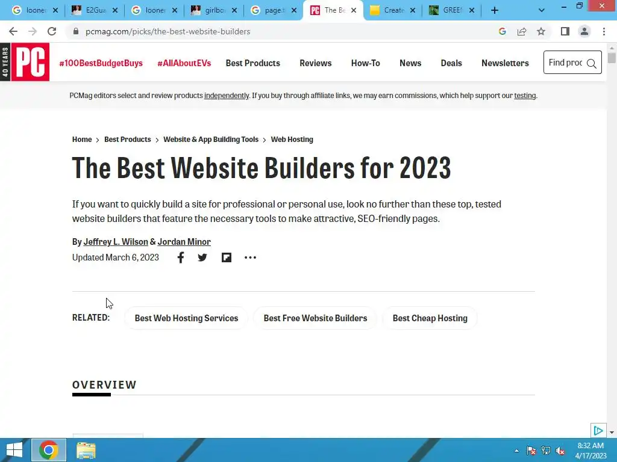Click the Google icon in address bar

pos(502,31)
